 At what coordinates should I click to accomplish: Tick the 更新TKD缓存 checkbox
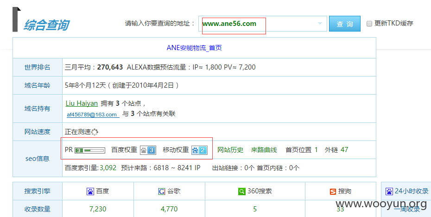[369, 24]
